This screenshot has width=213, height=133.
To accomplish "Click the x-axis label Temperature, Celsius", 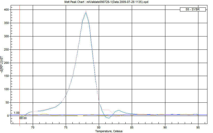I will coord(109,131).
